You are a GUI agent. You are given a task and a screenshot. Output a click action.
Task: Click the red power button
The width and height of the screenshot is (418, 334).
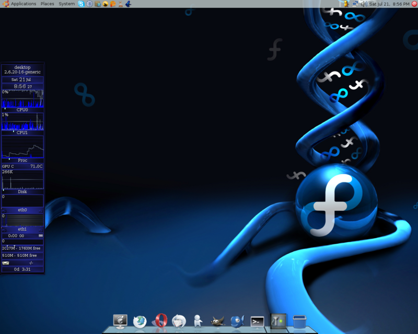click(x=414, y=4)
